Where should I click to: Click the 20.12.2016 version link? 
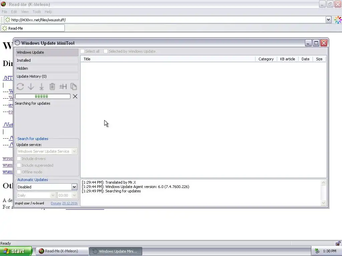pos(70,203)
